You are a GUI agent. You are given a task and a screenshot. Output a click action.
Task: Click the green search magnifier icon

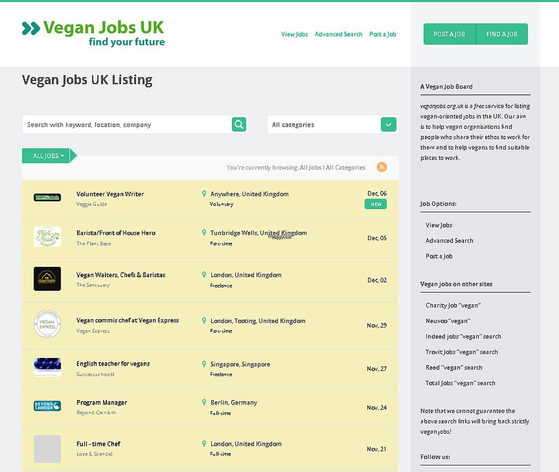(x=239, y=124)
